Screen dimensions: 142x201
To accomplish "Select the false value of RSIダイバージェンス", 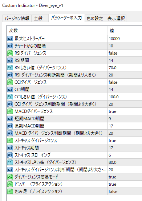I will 113,53.
